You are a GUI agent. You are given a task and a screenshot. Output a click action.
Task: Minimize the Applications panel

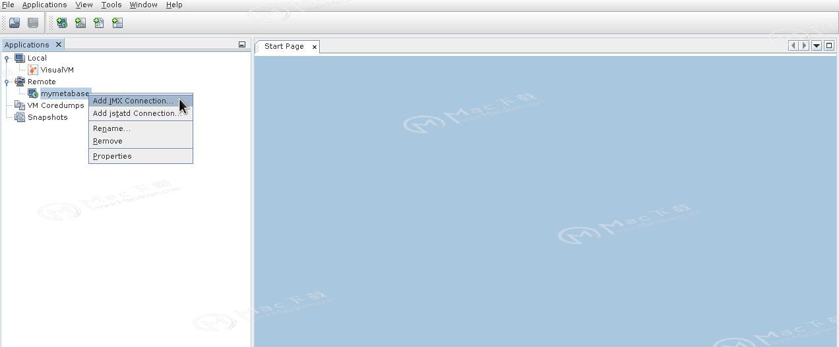[242, 45]
